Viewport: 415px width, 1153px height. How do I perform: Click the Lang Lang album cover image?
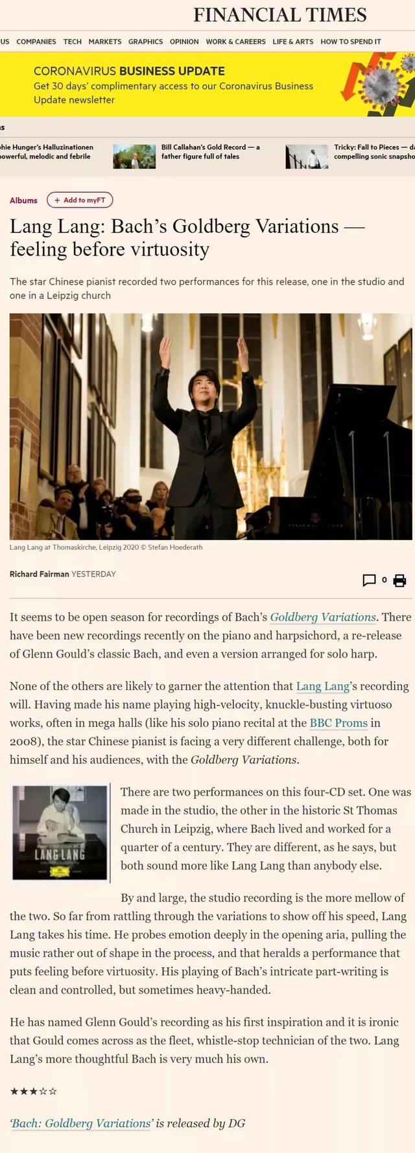tap(60, 833)
